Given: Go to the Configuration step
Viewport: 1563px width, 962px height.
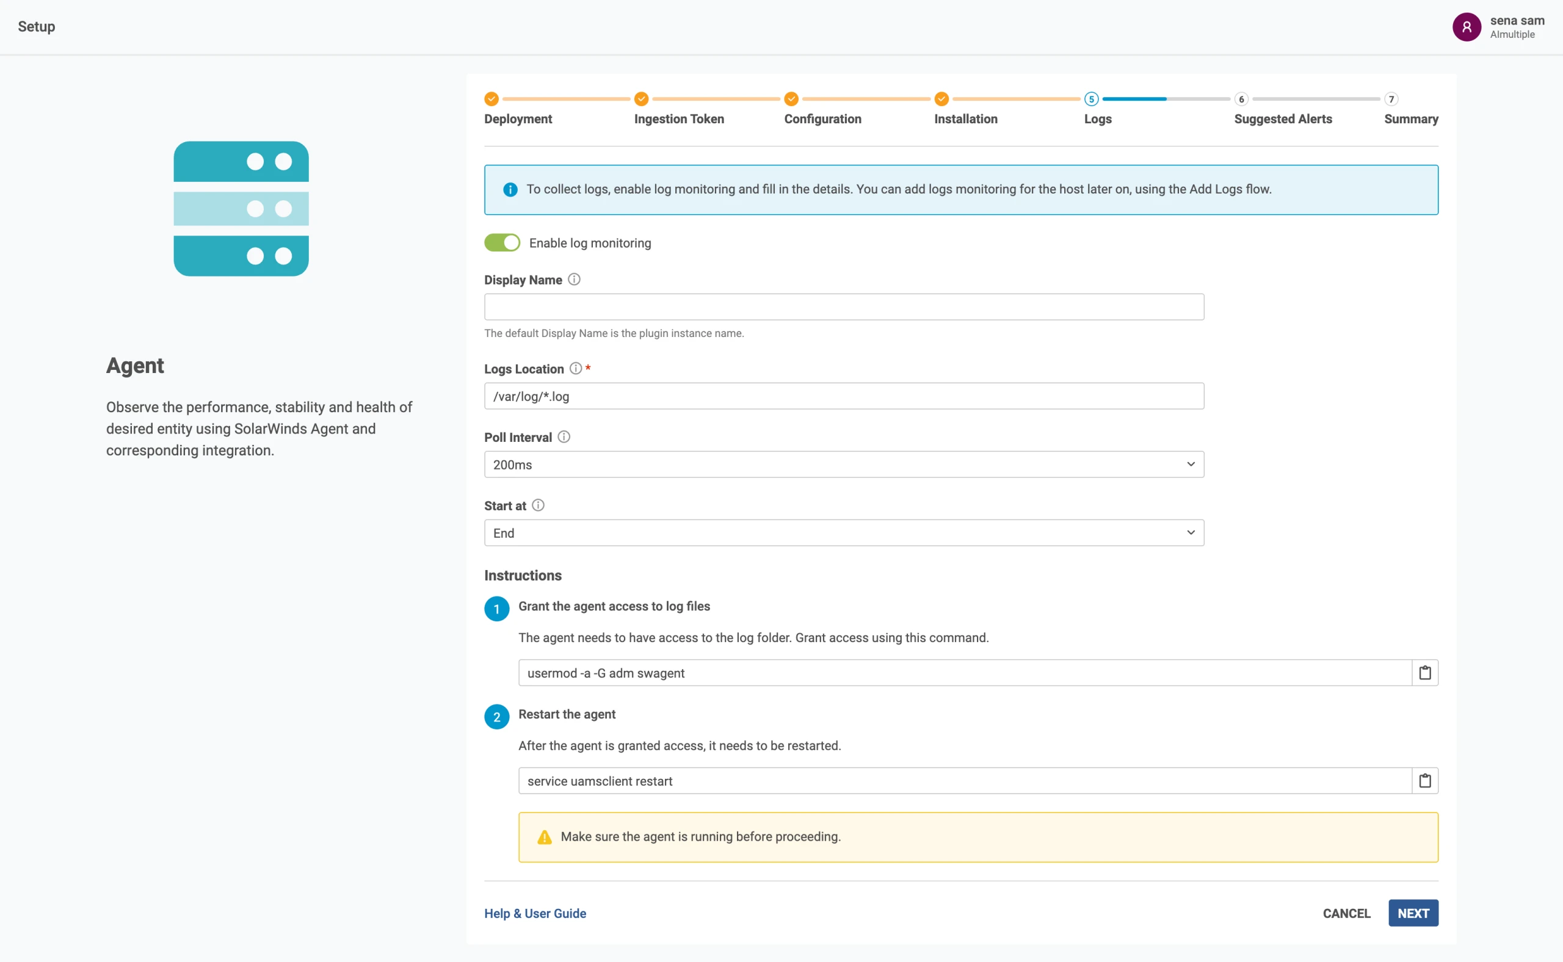Looking at the screenshot, I should click(x=823, y=119).
